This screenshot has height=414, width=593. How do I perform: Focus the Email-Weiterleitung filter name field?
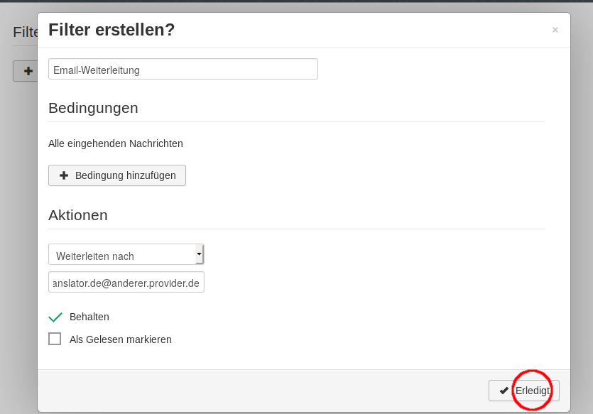[x=183, y=69]
